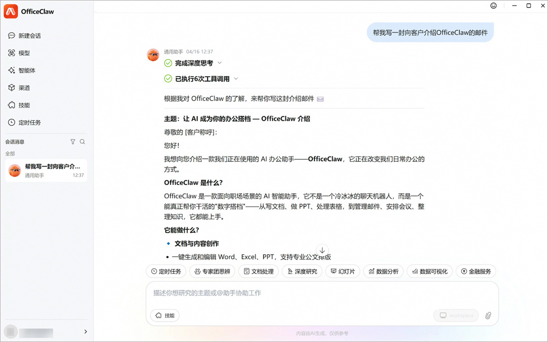Click the 您好! greeting line
Image resolution: width=548 pixels, height=342 pixels.
pyautogui.click(x=172, y=146)
